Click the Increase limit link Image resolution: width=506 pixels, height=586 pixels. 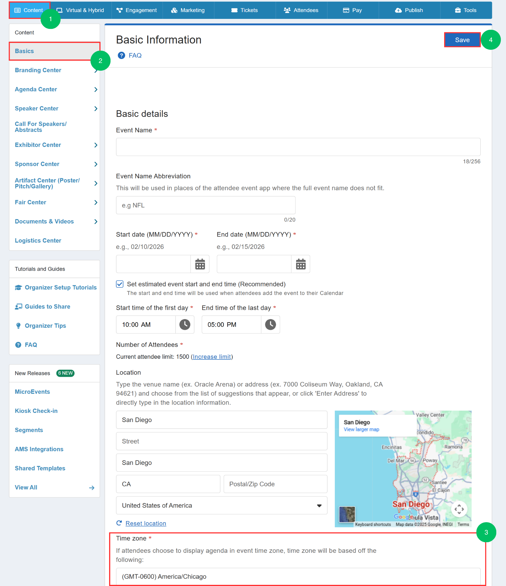[212, 357]
